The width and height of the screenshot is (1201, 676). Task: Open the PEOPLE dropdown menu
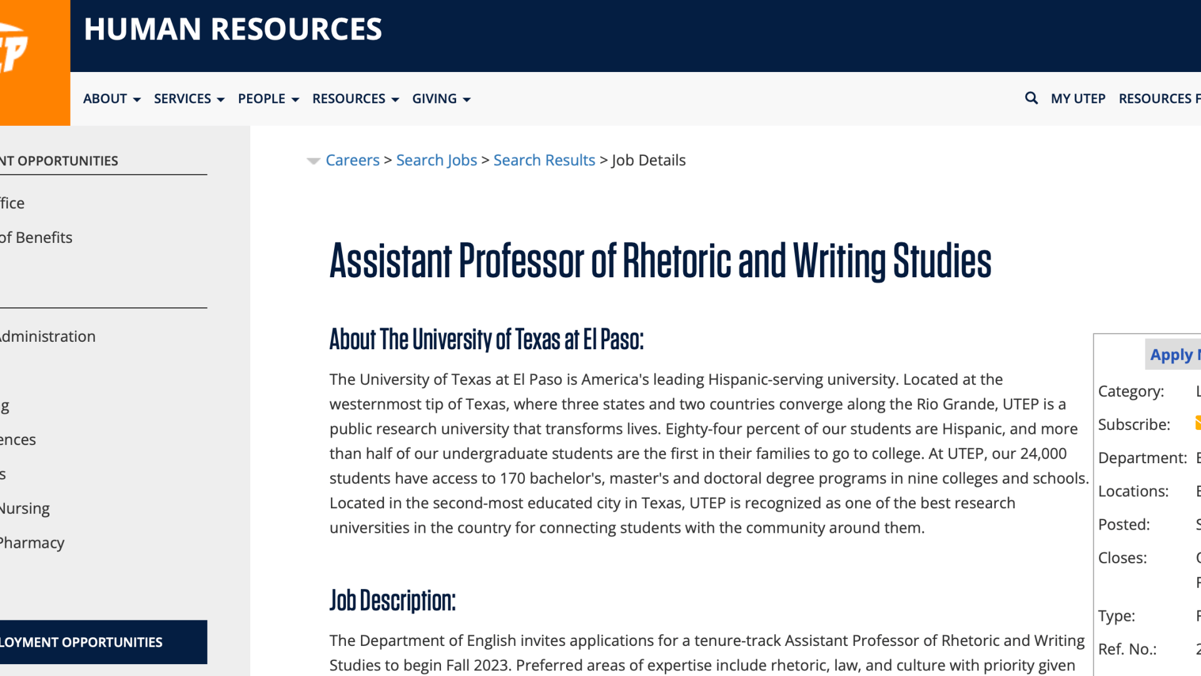[268, 99]
